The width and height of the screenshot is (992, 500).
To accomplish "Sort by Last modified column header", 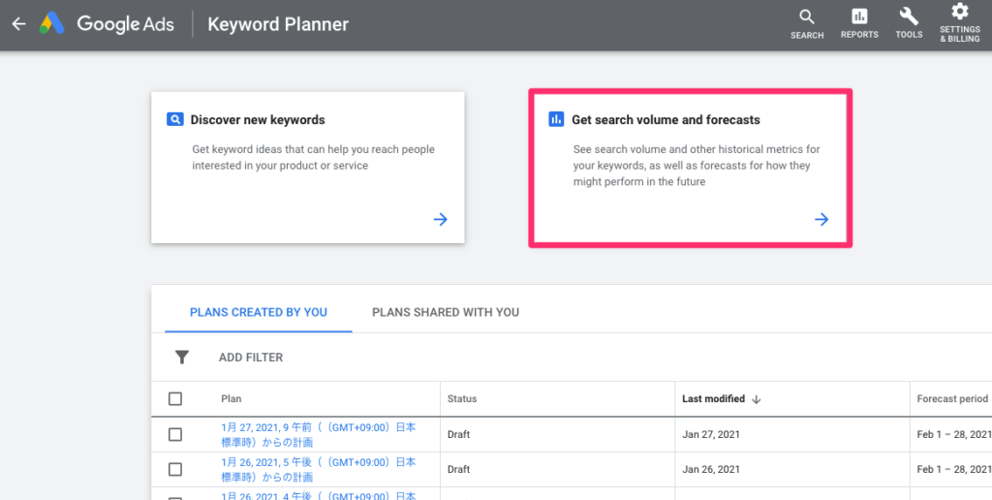I will point(713,398).
